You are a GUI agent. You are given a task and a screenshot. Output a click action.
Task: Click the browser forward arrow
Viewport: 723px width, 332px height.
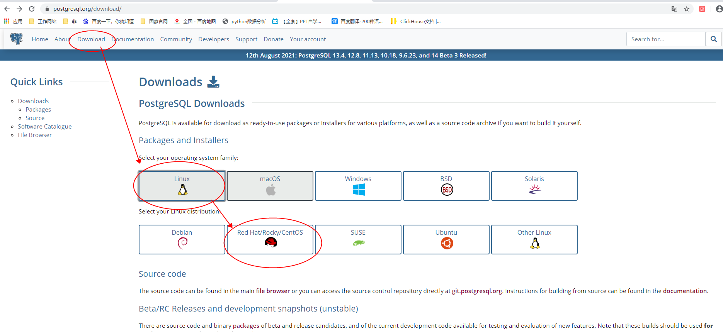(x=19, y=9)
